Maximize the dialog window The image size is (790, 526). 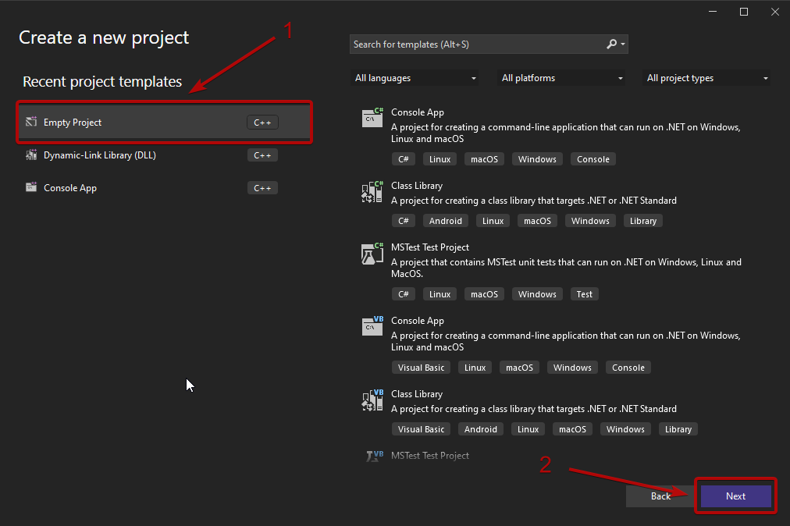pyautogui.click(x=744, y=12)
